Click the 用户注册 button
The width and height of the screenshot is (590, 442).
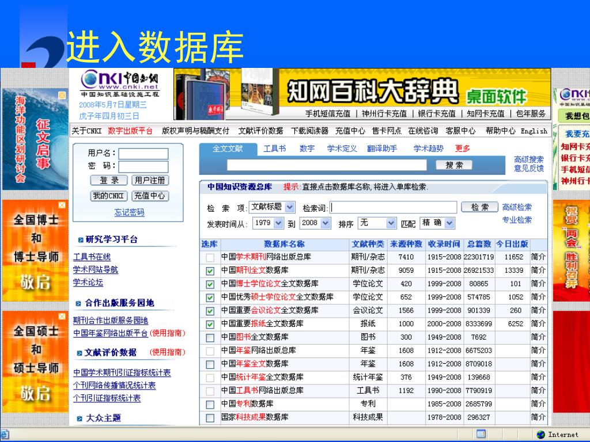150,180
